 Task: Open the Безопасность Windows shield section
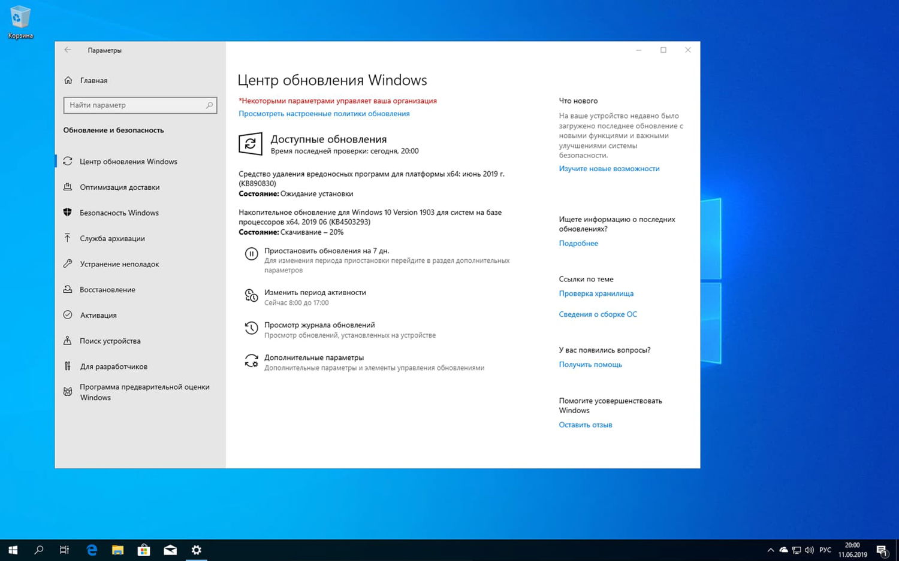click(x=119, y=213)
